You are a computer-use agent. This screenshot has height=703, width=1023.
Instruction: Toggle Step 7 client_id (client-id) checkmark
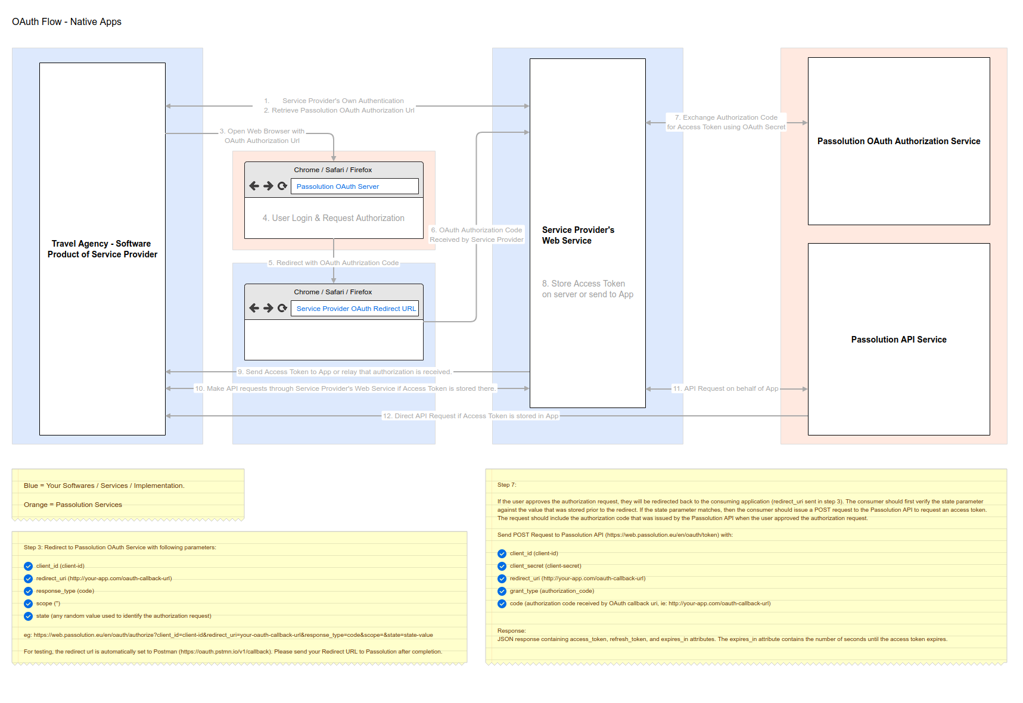[x=502, y=553]
